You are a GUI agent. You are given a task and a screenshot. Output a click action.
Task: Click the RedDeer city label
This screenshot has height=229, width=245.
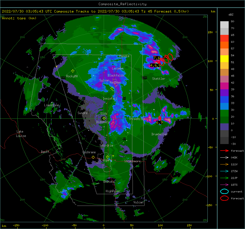pyautogui.click(x=115, y=83)
